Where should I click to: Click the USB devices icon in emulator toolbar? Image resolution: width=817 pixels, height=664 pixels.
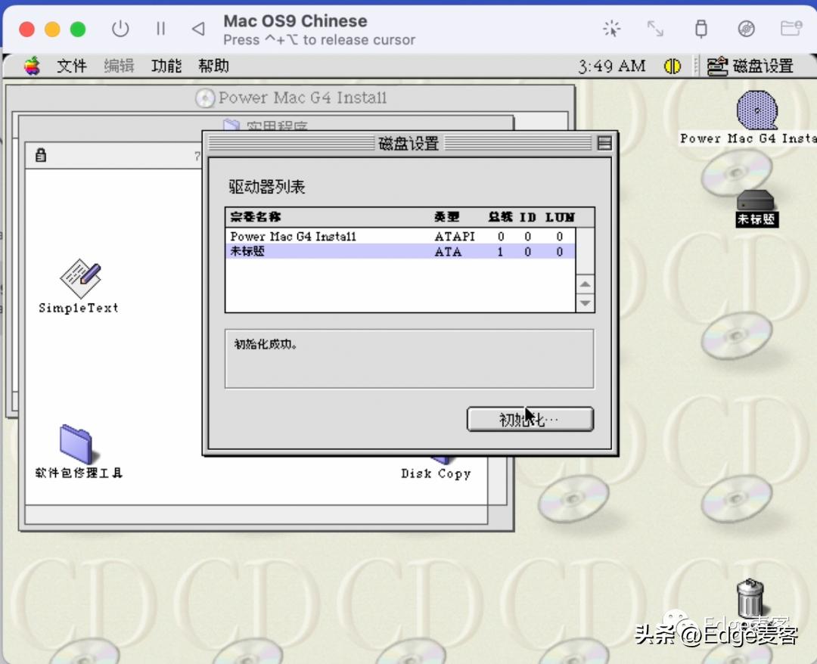(x=701, y=29)
